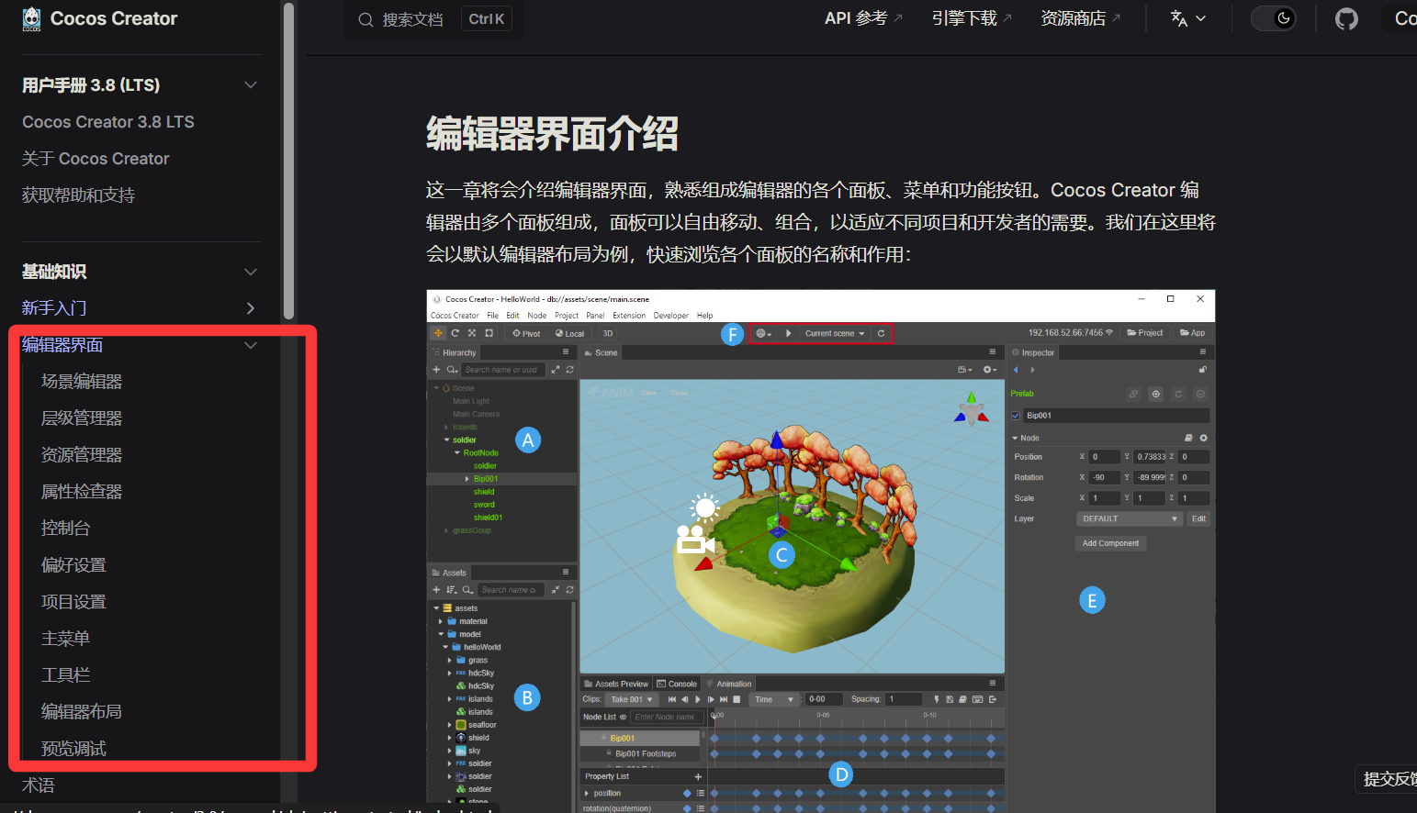The height and width of the screenshot is (813, 1417).
Task: Open 工具栏 sidebar entry
Action: click(x=65, y=675)
